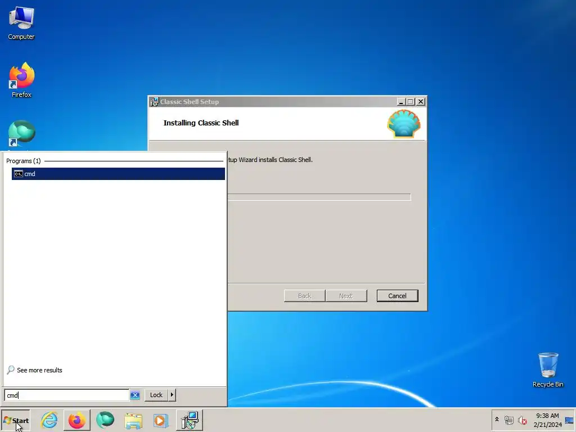Open Firefox from the taskbar
Image resolution: width=576 pixels, height=432 pixels.
point(76,420)
